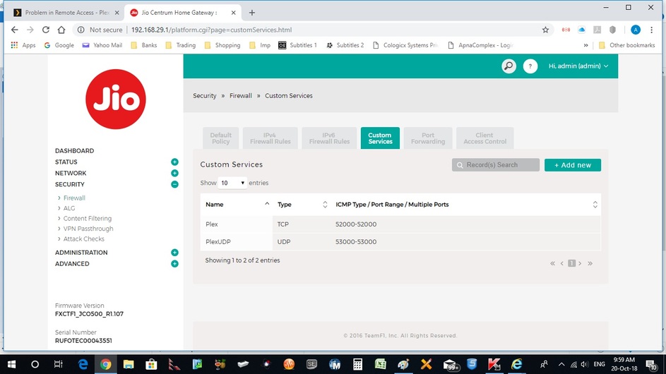Open Chrome three-dot menu
The width and height of the screenshot is (666, 374).
click(x=652, y=30)
